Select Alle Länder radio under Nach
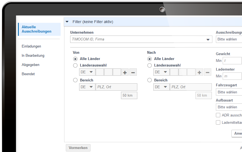The width and height of the screenshot is (242, 152). point(150,59)
